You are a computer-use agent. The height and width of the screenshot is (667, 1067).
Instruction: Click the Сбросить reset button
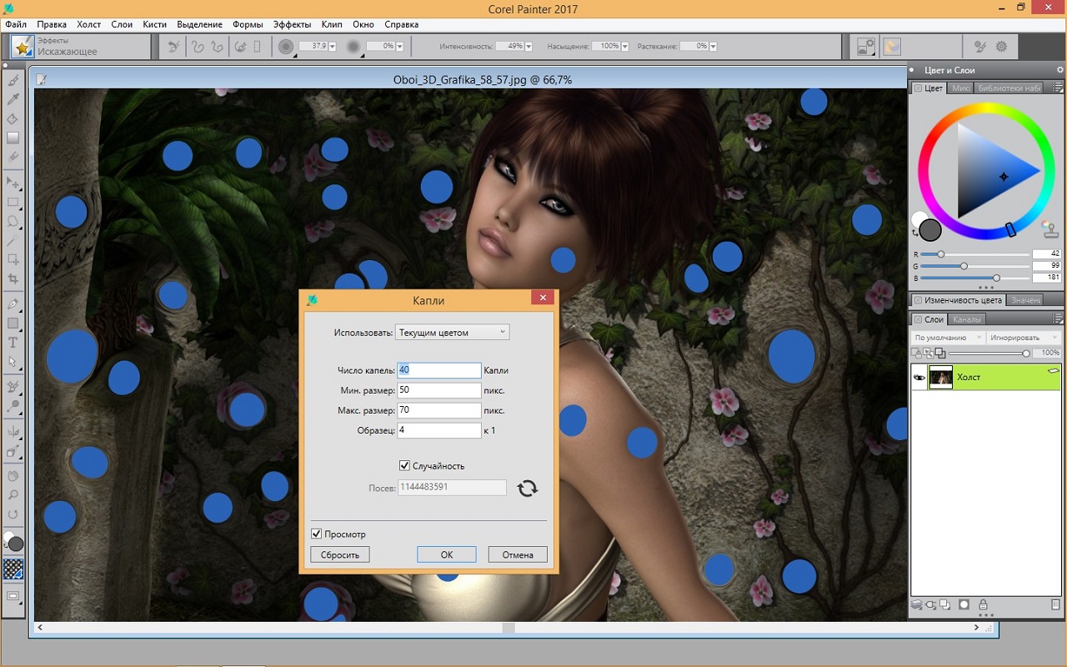click(340, 554)
